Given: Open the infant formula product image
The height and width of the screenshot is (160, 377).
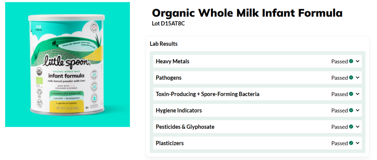Looking at the screenshot, I should point(68,65).
